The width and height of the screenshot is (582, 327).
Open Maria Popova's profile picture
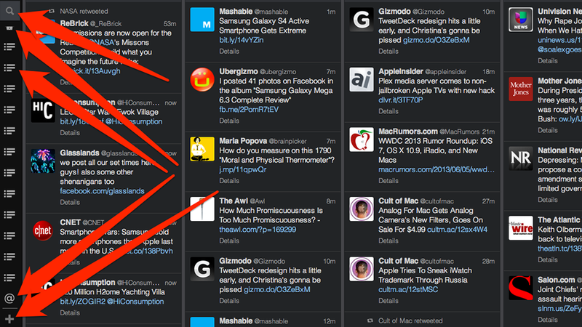(x=202, y=149)
